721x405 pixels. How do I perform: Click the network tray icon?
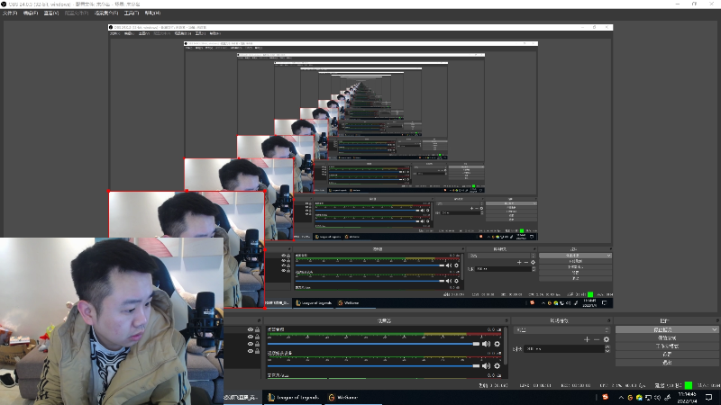648,398
